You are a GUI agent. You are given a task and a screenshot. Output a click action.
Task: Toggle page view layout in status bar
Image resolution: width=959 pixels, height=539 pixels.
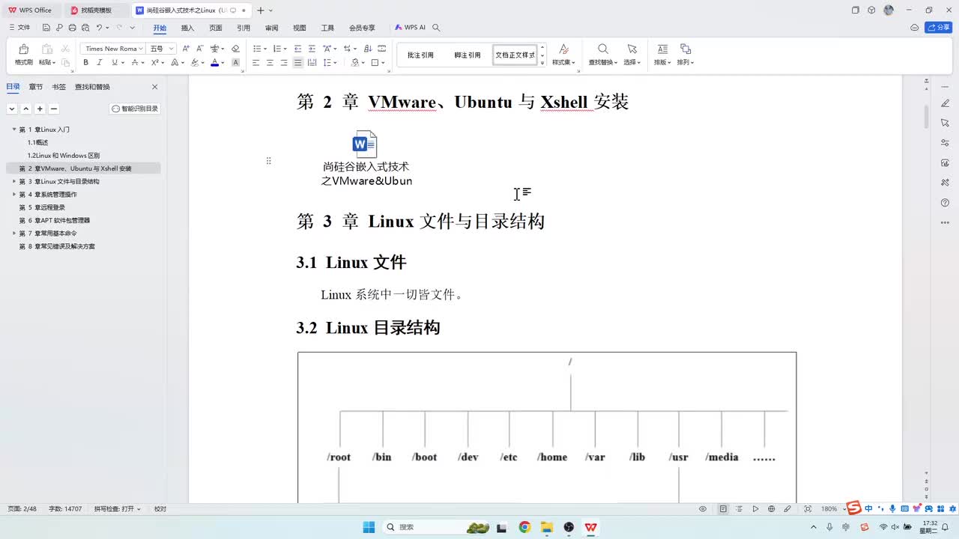pyautogui.click(x=723, y=509)
